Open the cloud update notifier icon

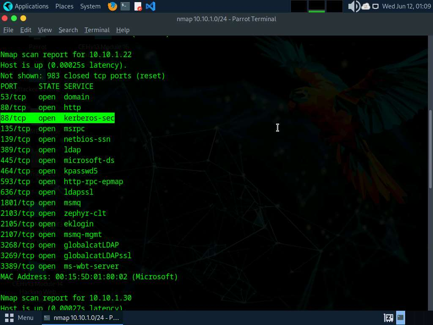point(366,6)
